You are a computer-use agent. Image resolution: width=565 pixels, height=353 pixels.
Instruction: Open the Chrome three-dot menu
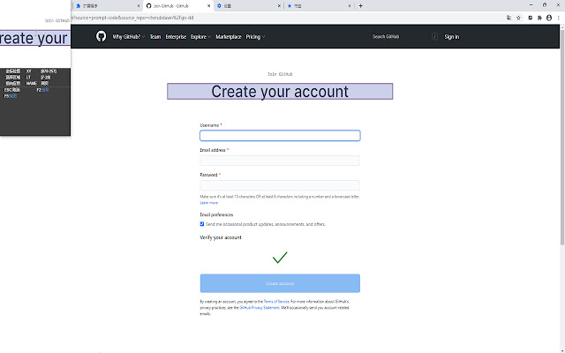[559, 18]
